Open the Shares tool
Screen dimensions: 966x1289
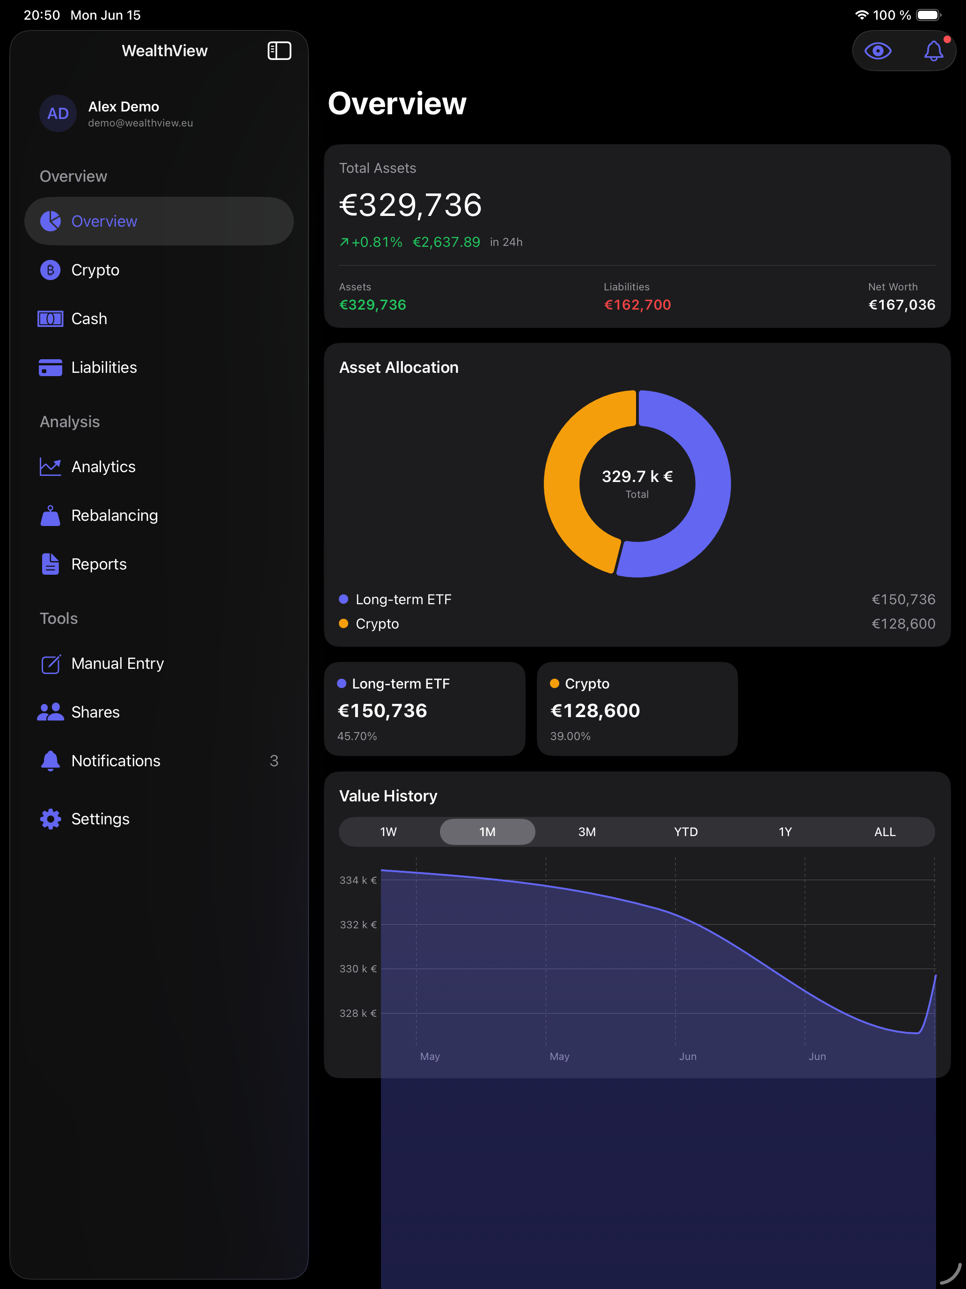coord(159,711)
